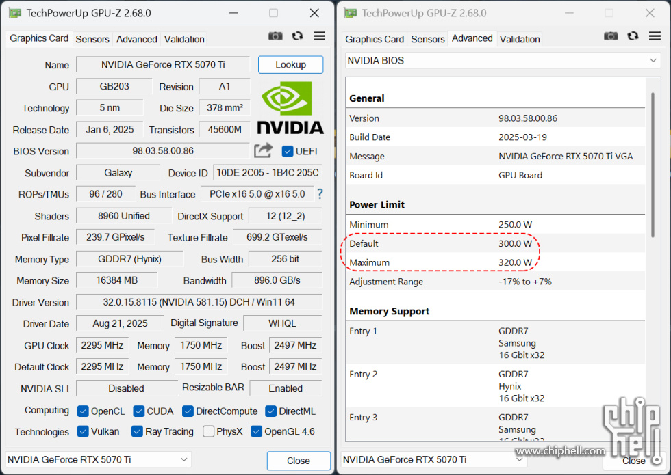Viewport: 671px width, 475px height.
Task: Click the BIOS Version field in left window
Action: pyautogui.click(x=163, y=151)
